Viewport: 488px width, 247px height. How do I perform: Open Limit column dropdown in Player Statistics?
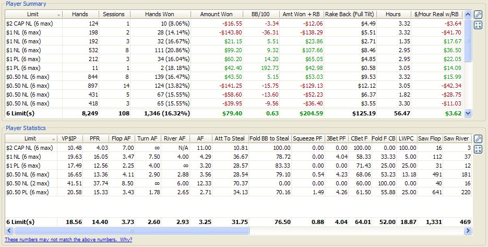coord(52,139)
